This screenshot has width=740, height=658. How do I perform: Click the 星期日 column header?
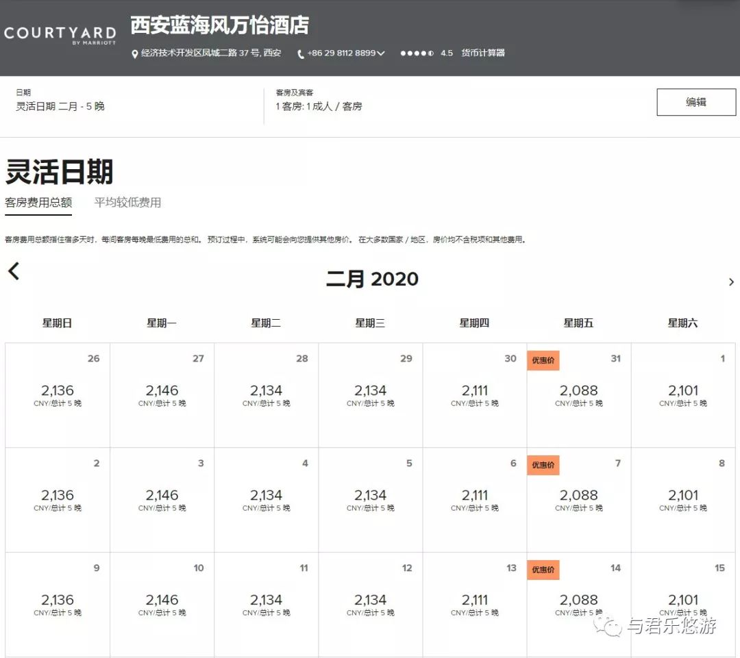point(57,323)
